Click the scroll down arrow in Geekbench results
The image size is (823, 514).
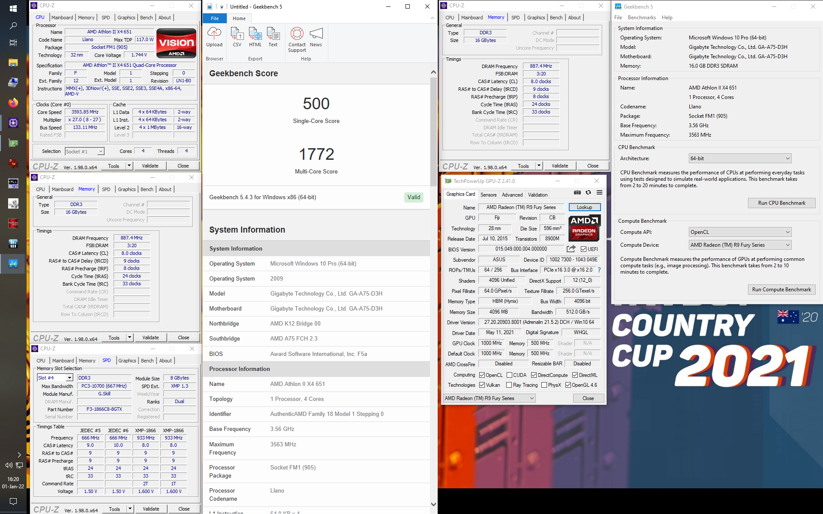click(433, 504)
